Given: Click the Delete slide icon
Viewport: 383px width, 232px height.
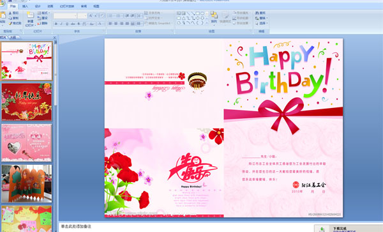Looking at the screenshot, I should click(x=39, y=23).
